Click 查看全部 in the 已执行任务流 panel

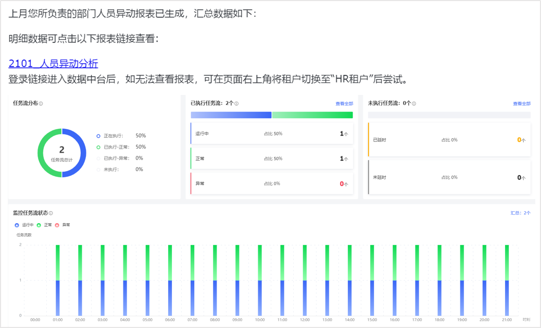[344, 104]
